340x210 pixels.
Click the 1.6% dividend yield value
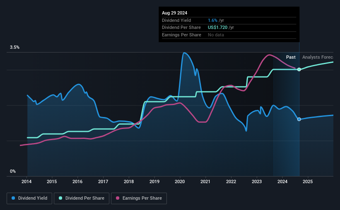point(212,20)
